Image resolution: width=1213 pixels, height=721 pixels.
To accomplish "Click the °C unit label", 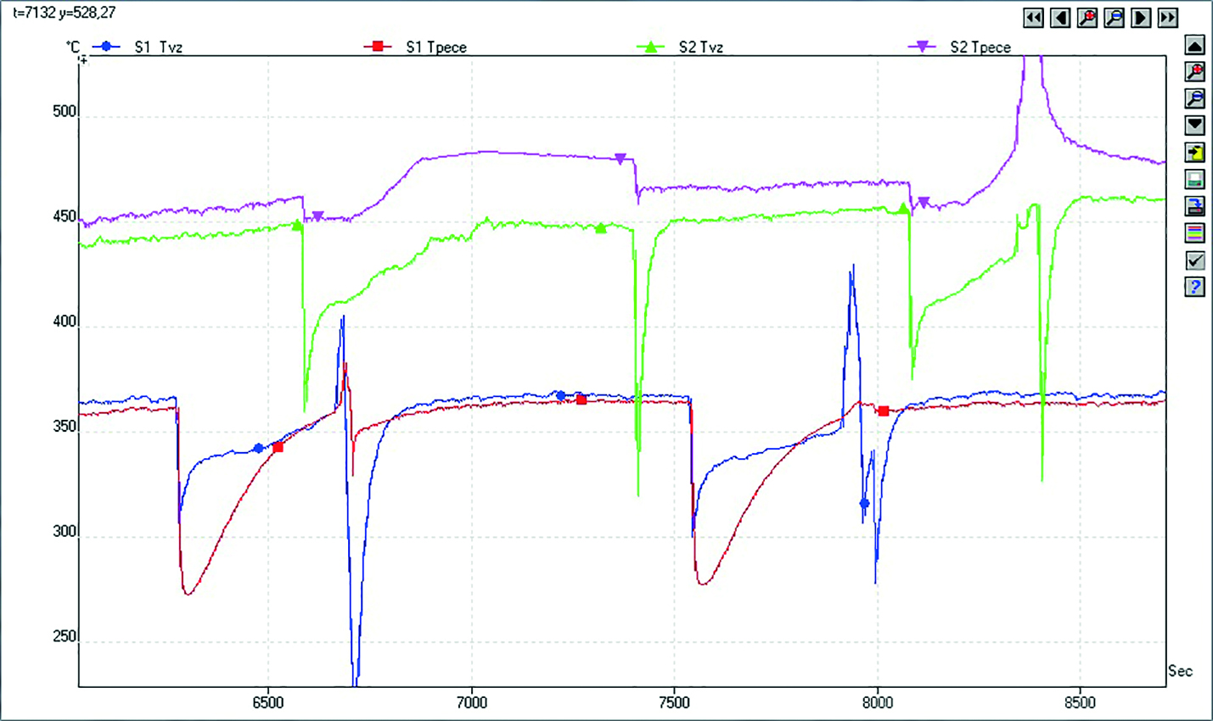I will 73,47.
